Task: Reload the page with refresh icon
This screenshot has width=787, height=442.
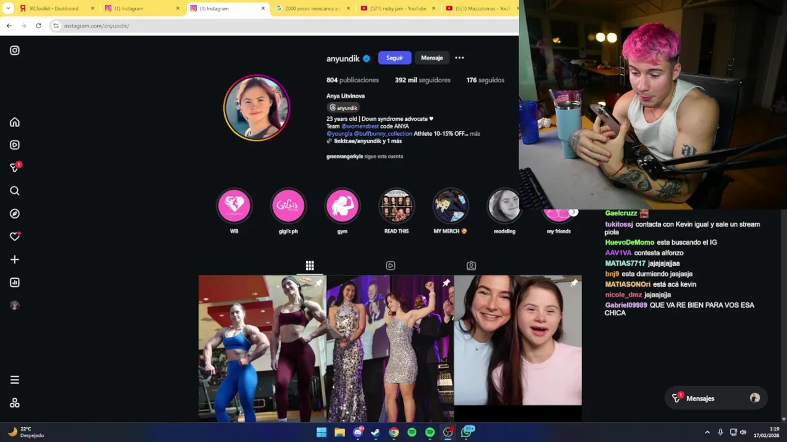Action: pos(38,26)
